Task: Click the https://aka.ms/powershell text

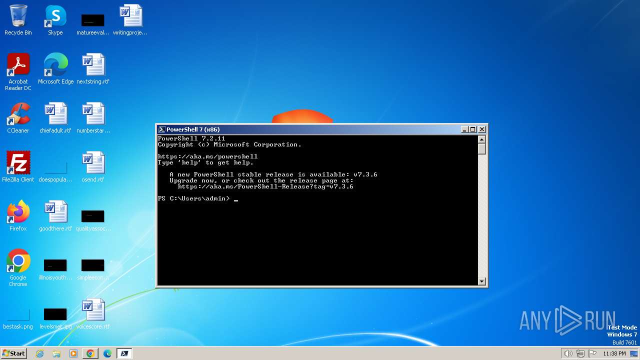Action: [x=207, y=156]
